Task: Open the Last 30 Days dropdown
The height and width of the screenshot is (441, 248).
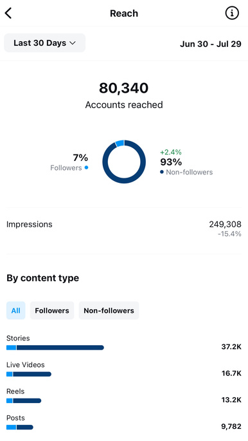Action: coord(44,43)
